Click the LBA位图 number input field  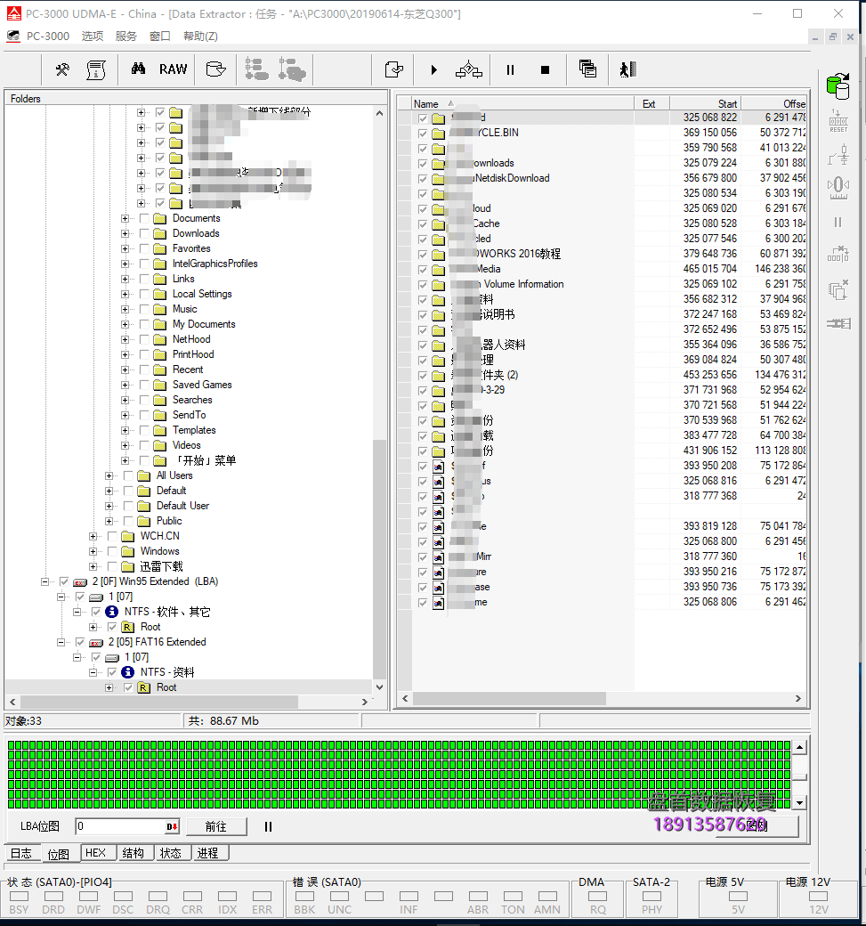121,827
